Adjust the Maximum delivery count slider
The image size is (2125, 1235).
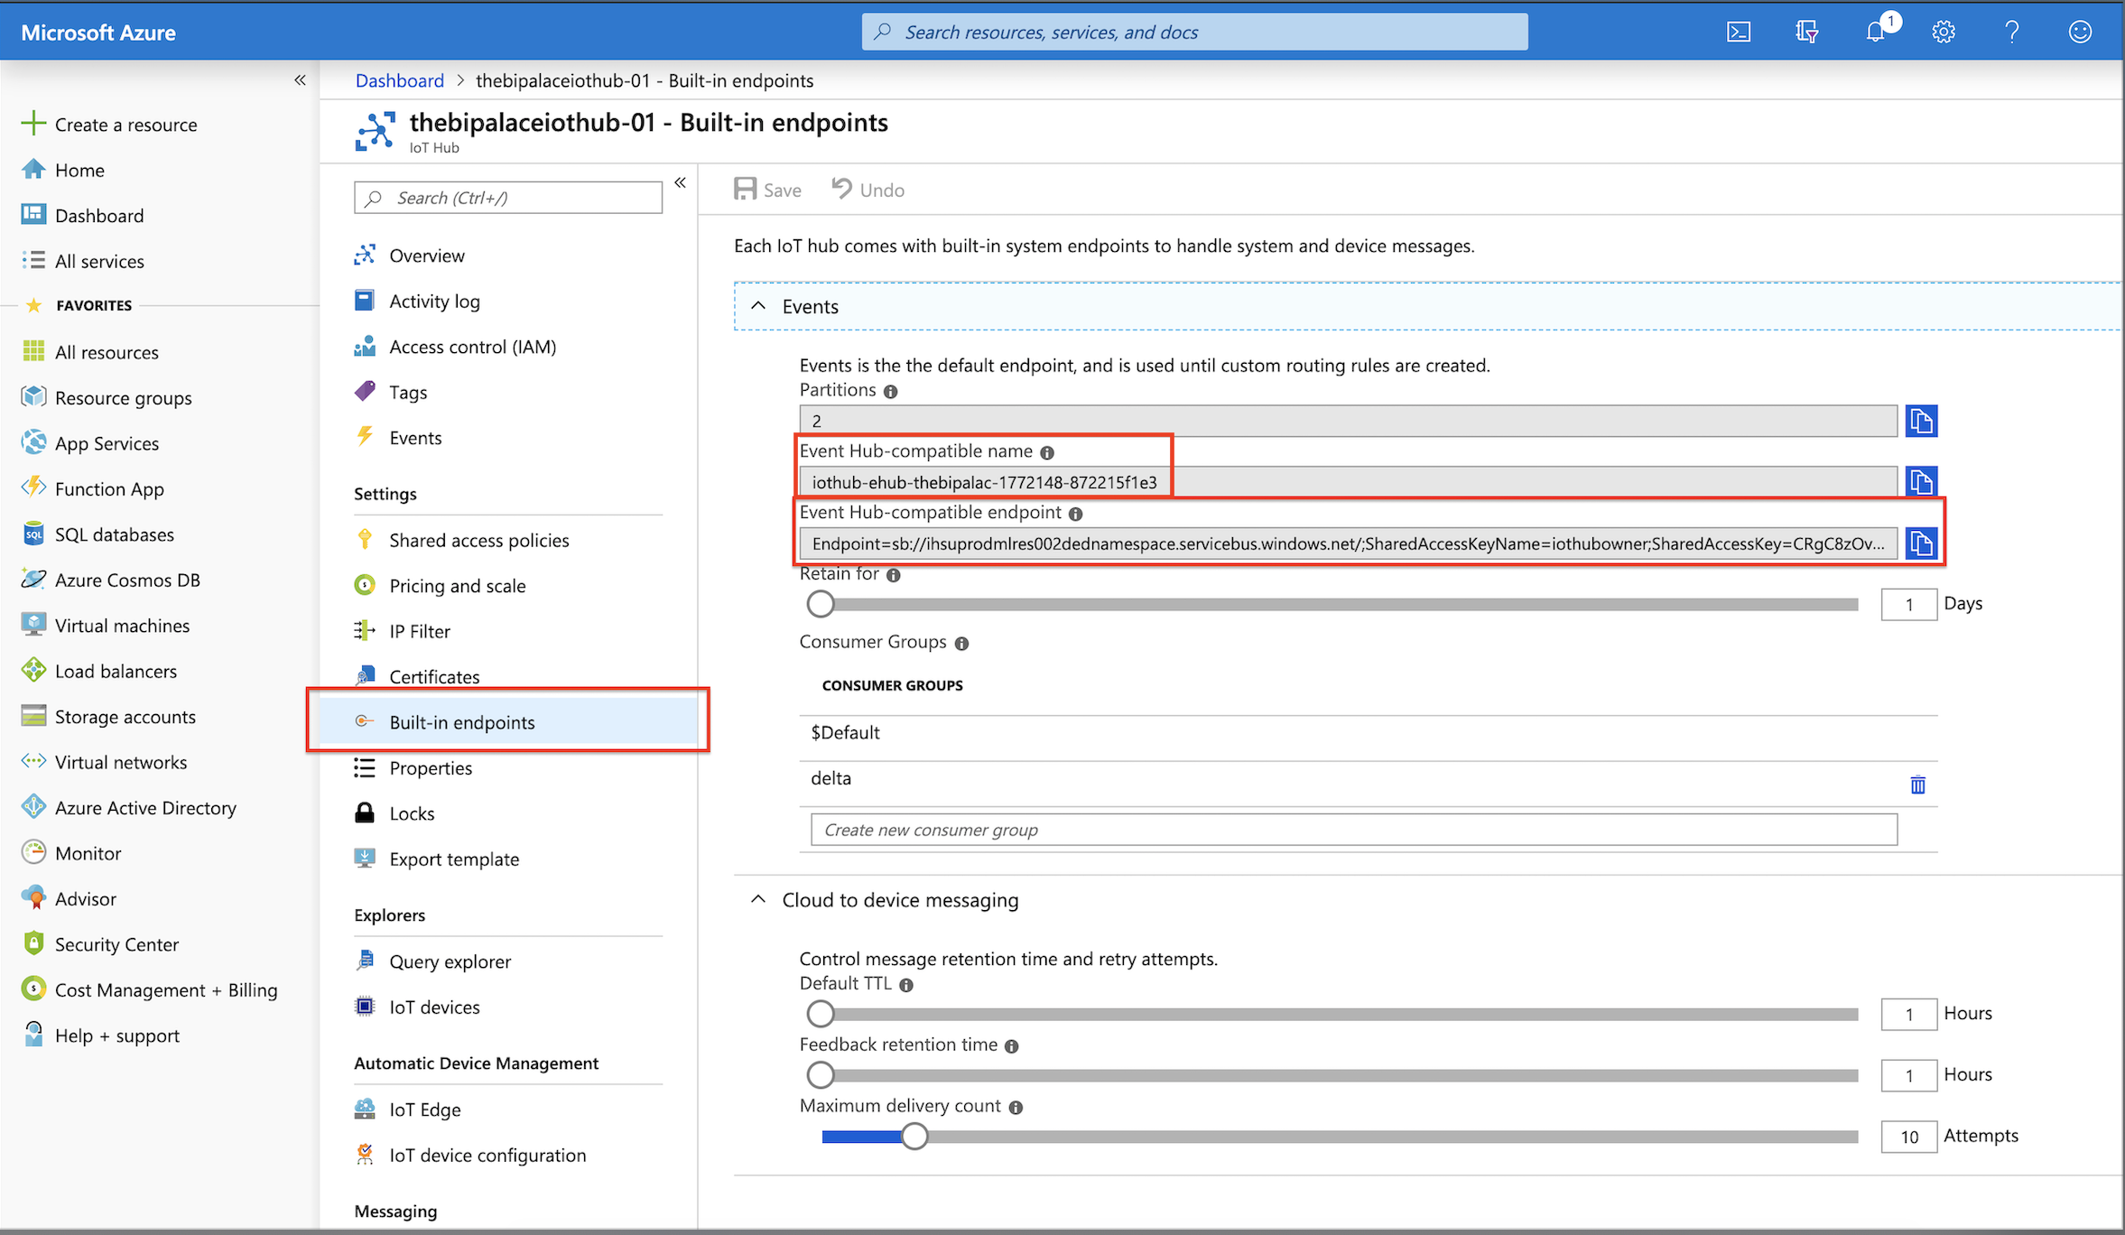(x=914, y=1137)
